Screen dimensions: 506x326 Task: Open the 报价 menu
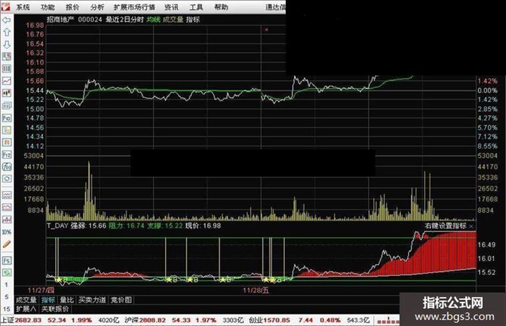[72, 7]
